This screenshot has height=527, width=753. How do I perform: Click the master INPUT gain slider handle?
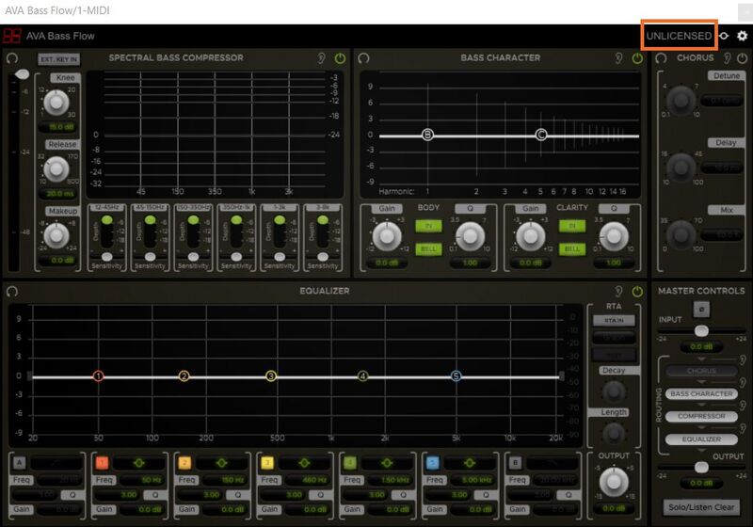point(700,331)
